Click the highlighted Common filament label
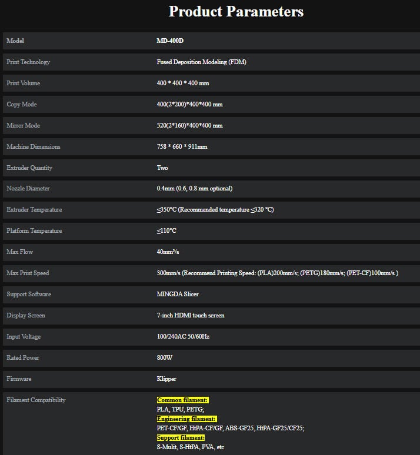420x455 pixels. pos(182,400)
